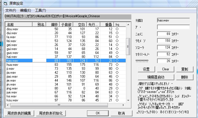Screen dimensions: 198x118
Task: Open the 编辑(E) menu
Action: coord(25,10)
